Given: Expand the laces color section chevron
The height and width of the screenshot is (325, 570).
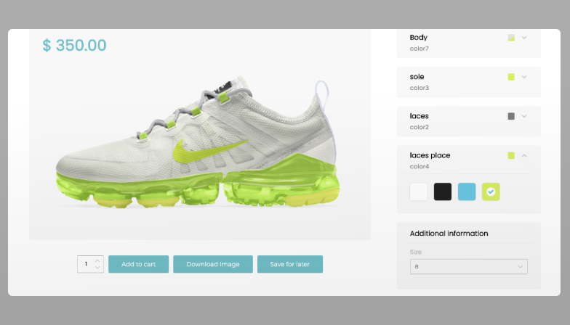Looking at the screenshot, I should pos(523,116).
